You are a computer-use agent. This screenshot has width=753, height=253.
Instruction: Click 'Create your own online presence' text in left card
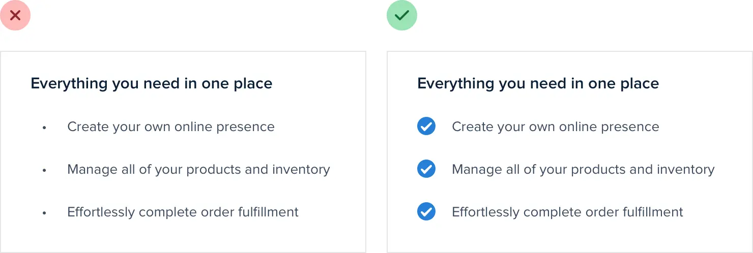[170, 126]
